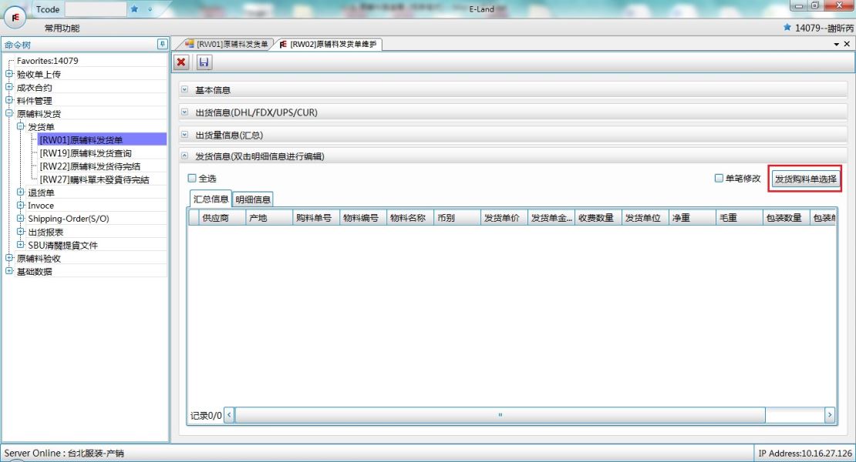Open [RW19]原辅料发货查询 in the command tree
This screenshot has width=856, height=462.
click(85, 152)
